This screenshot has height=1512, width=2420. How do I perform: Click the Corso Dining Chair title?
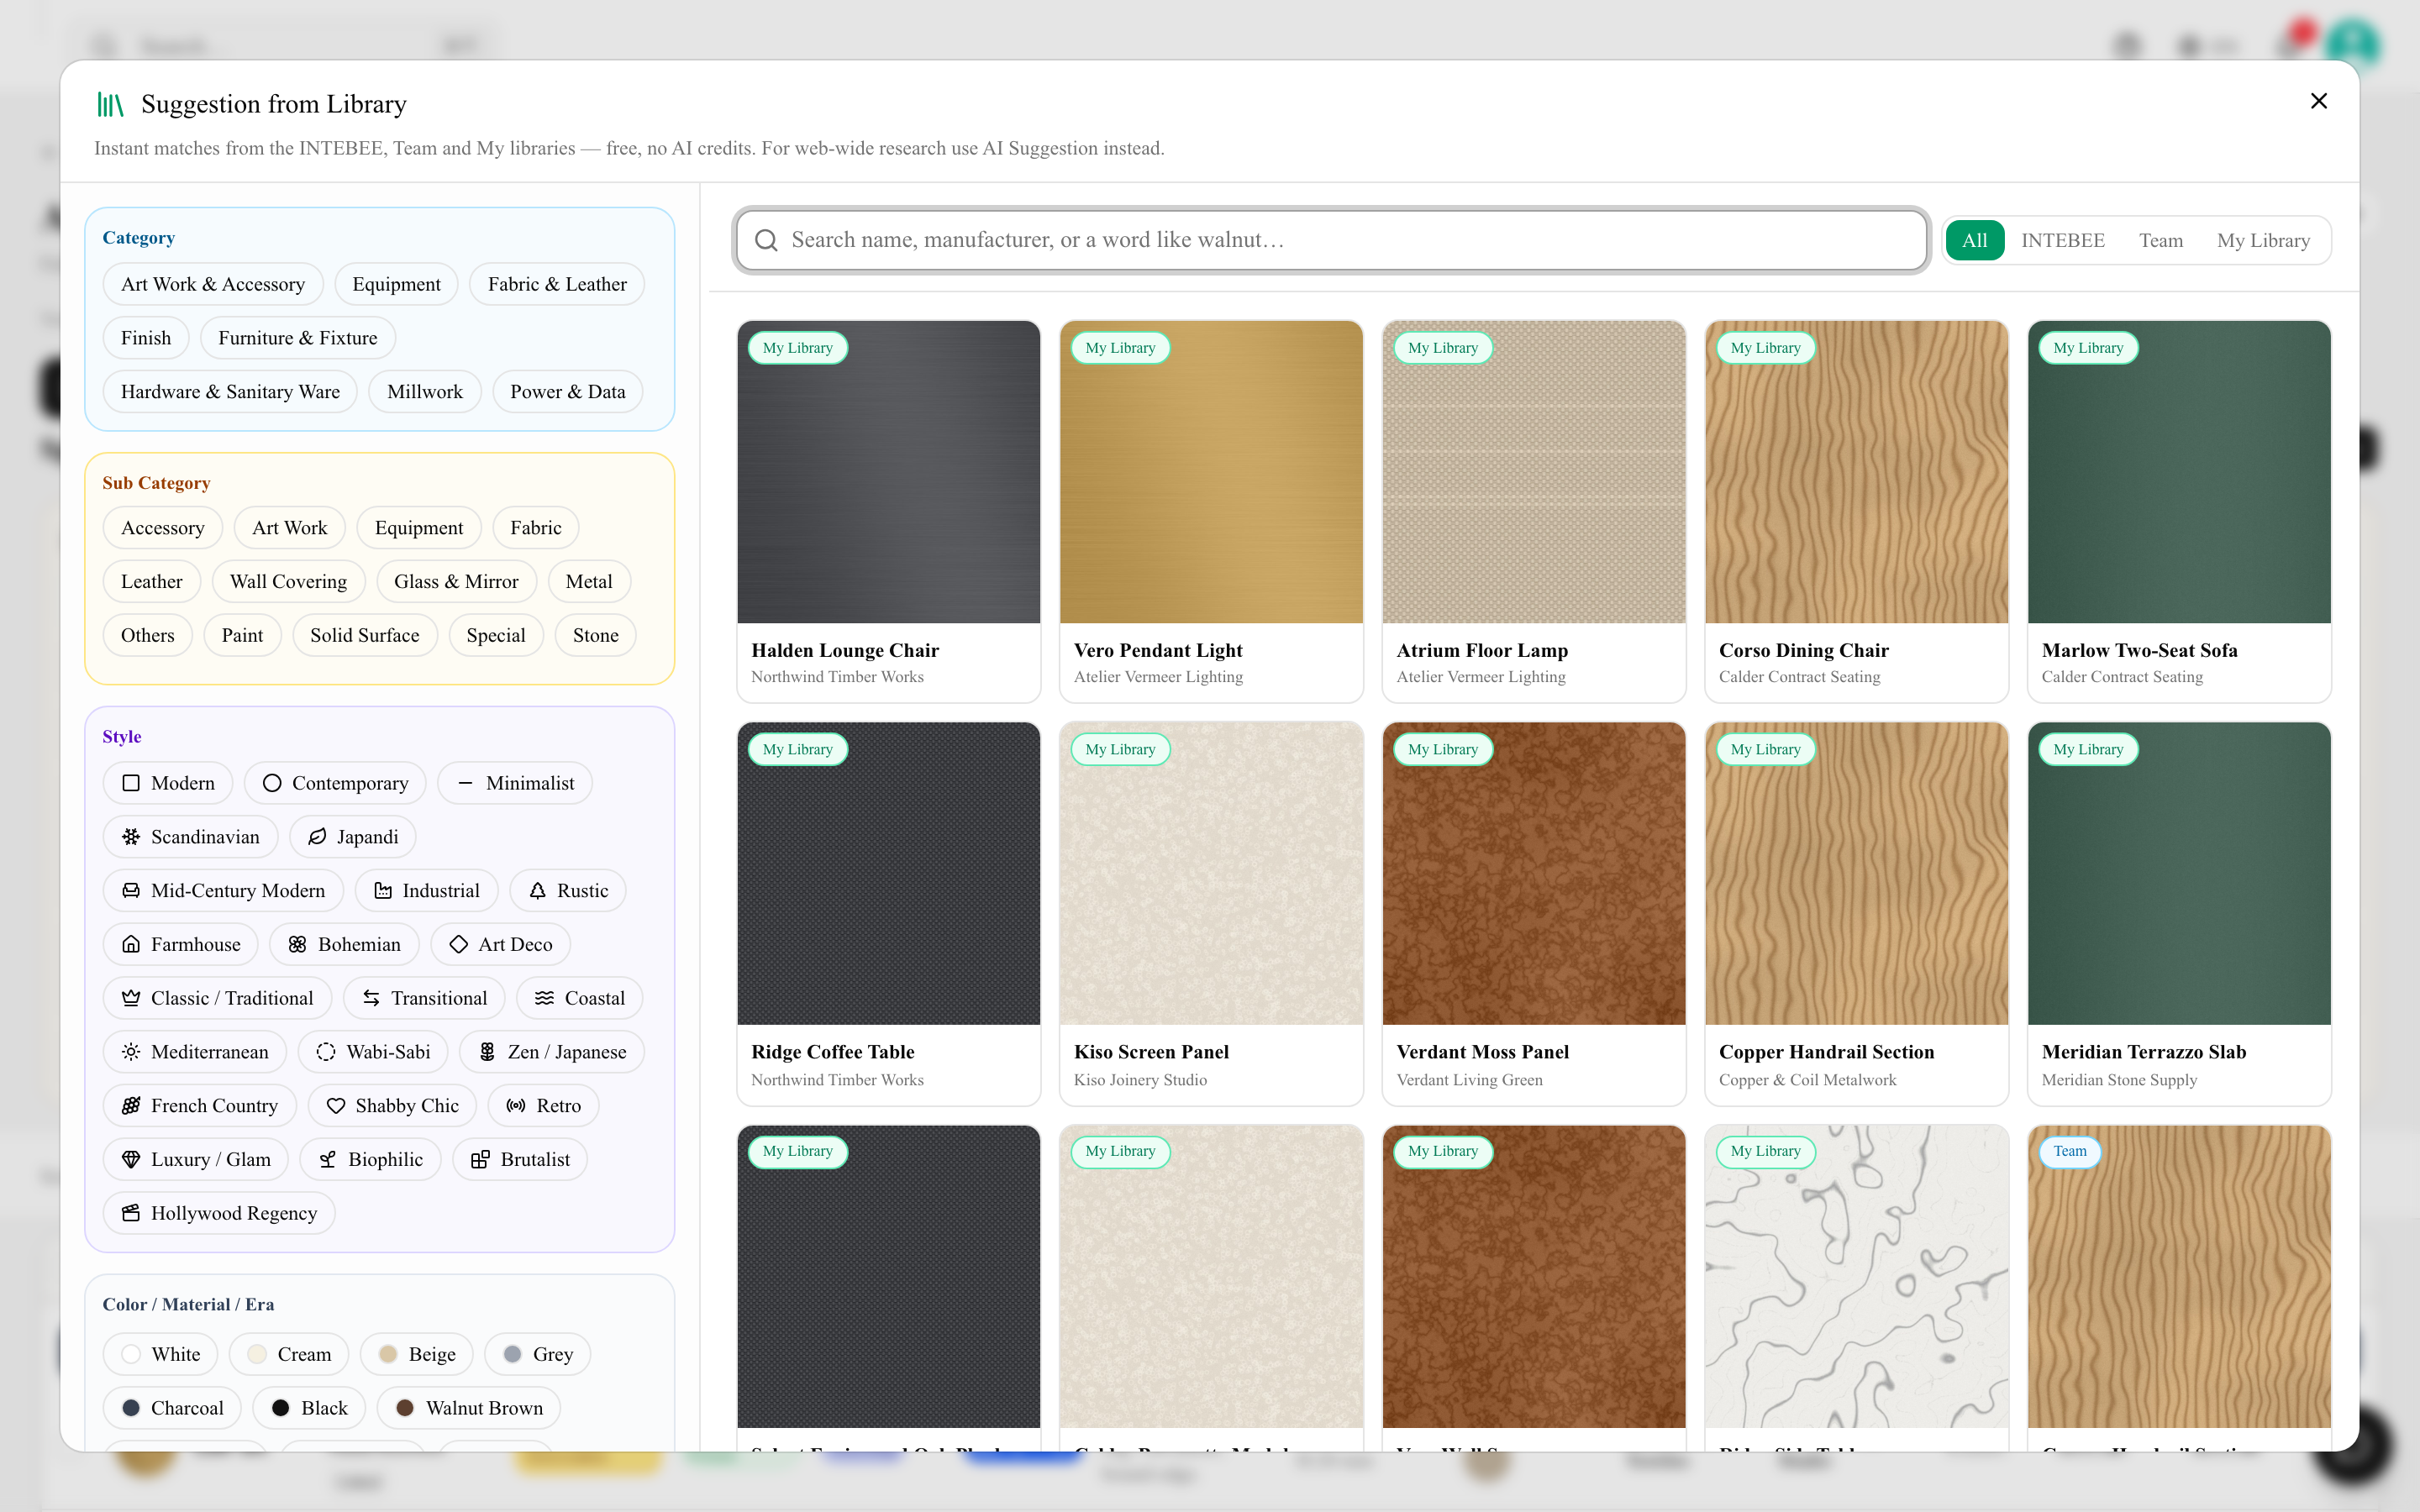pyautogui.click(x=1803, y=651)
